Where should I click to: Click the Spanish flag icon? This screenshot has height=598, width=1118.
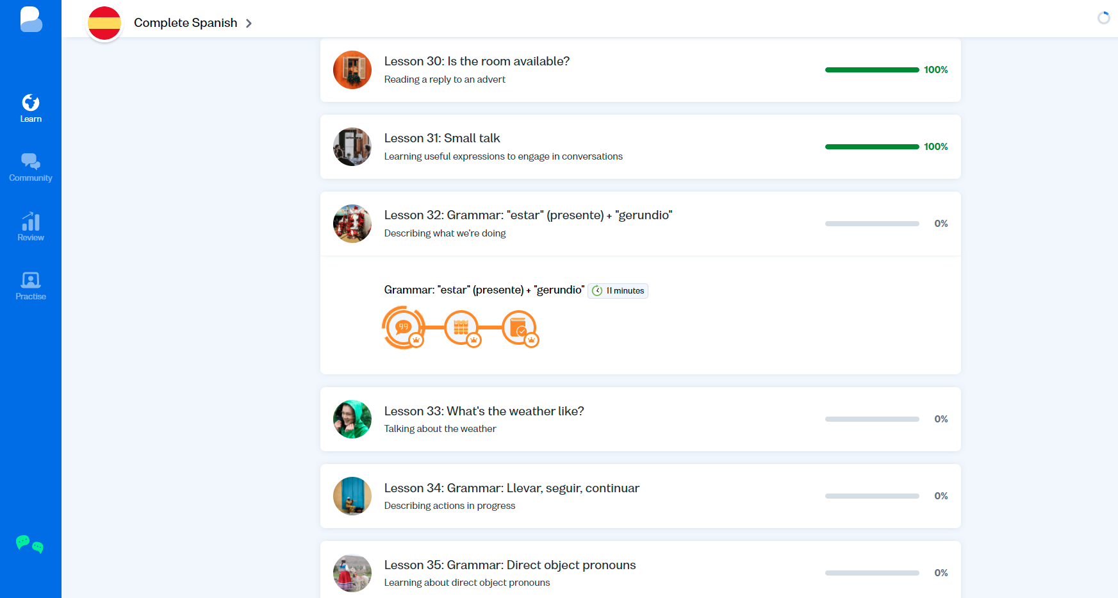(104, 24)
